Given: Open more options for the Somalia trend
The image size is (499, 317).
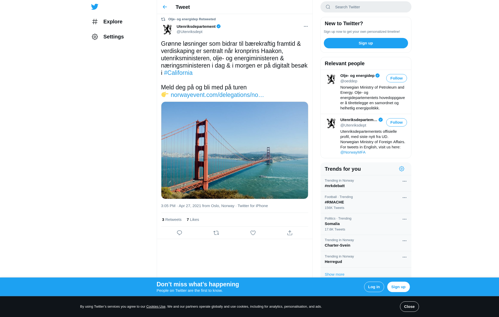Looking at the screenshot, I should (404, 219).
